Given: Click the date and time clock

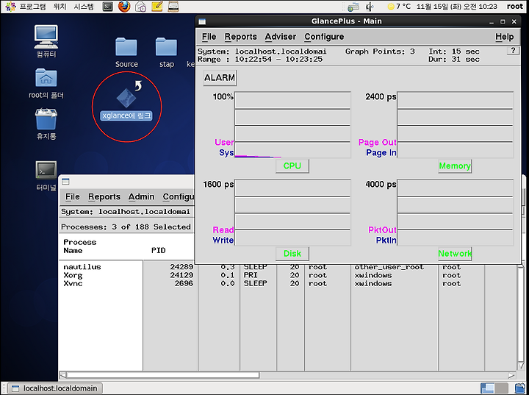Looking at the screenshot, I should (457, 7).
